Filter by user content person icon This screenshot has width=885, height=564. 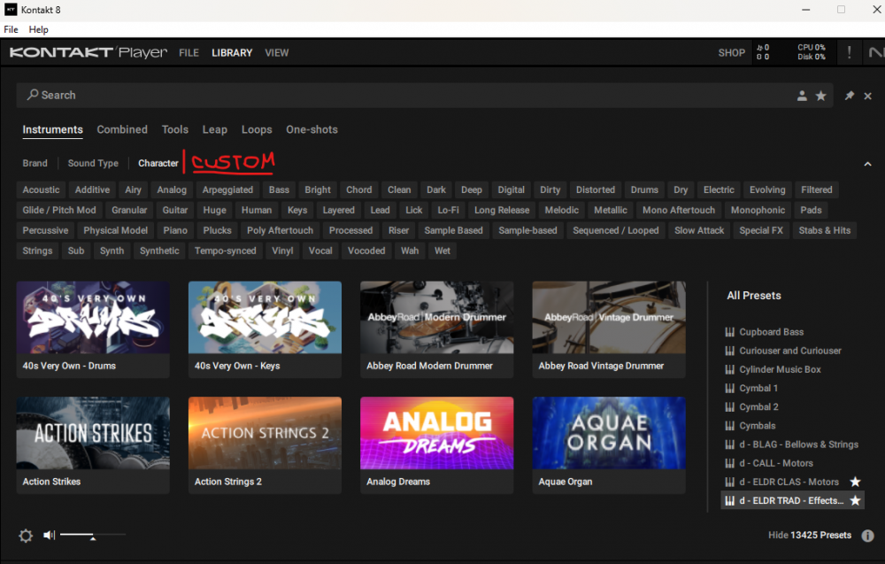[802, 96]
